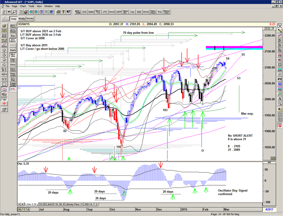Screen dimensions: 283x216
Task: Open the Chart menu
Action: [23, 6]
